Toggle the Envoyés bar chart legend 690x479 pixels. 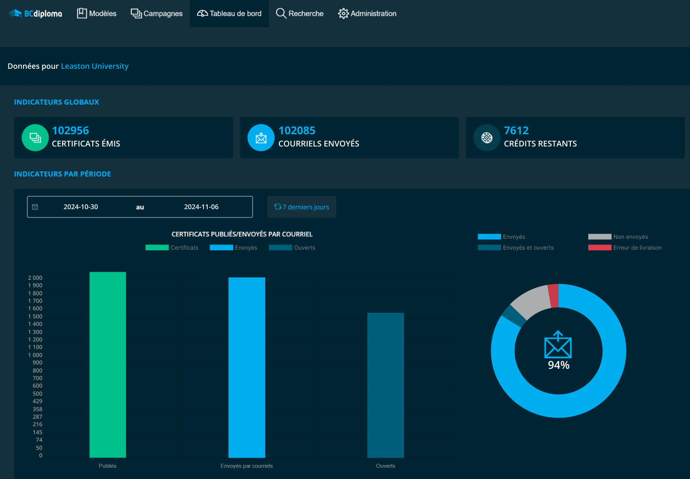234,248
